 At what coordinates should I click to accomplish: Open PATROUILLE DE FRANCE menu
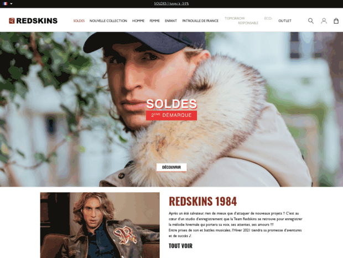200,21
